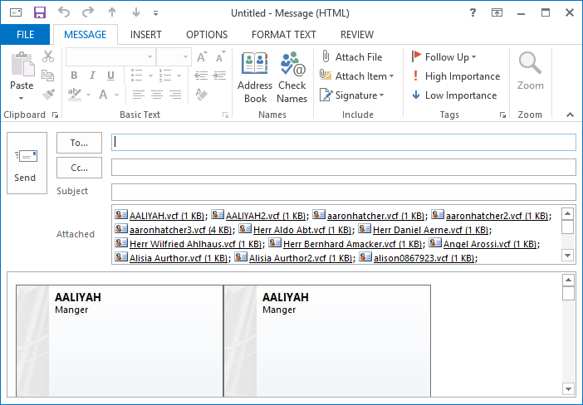Viewport: 583px width, 405px height.
Task: Open the FILE tab
Action: click(25, 35)
